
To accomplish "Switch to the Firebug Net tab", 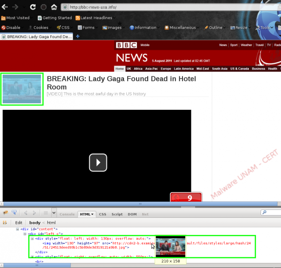I will point(145,214).
